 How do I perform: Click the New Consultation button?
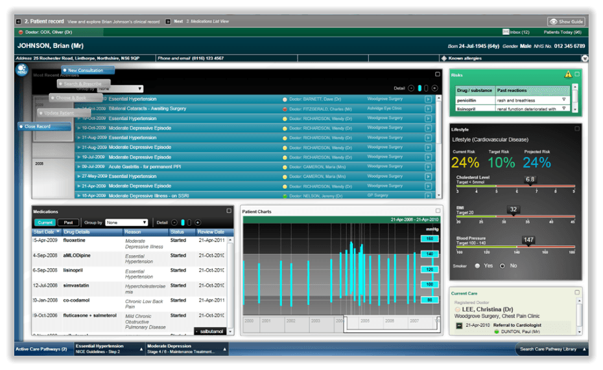click(x=88, y=70)
